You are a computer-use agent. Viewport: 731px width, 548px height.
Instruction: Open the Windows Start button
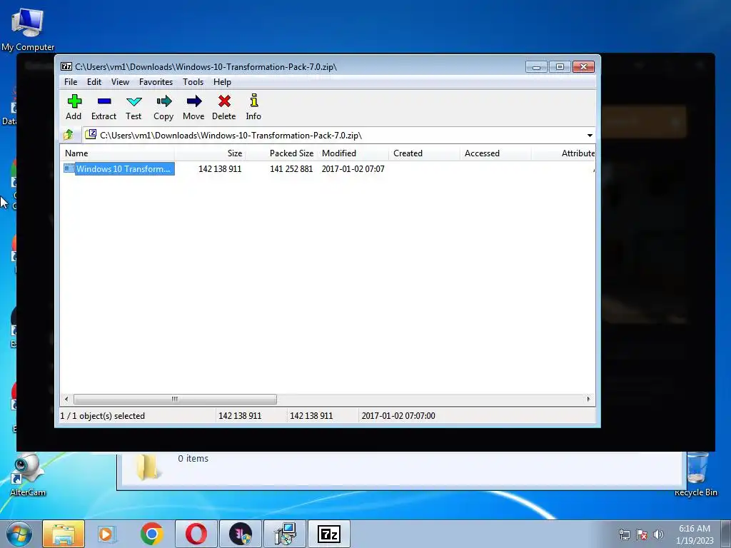19,534
